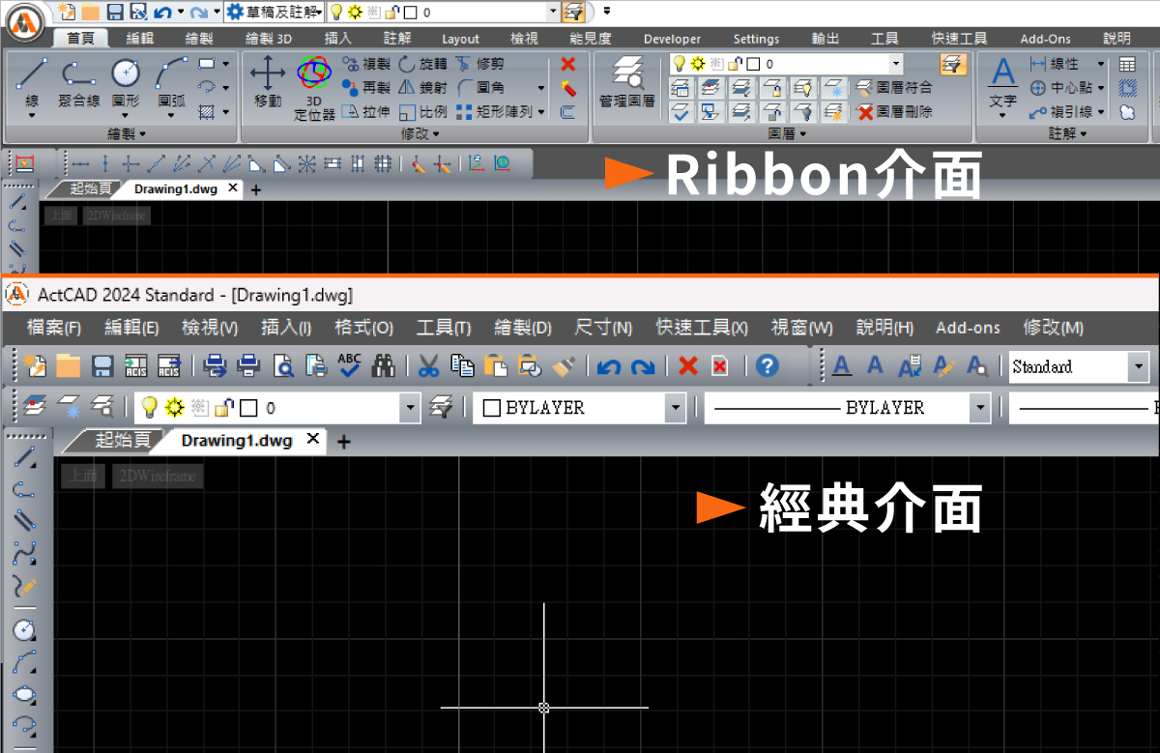Expand the 矩形陣列 array dropdown arrow
The height and width of the screenshot is (753, 1160).
pyautogui.click(x=541, y=112)
